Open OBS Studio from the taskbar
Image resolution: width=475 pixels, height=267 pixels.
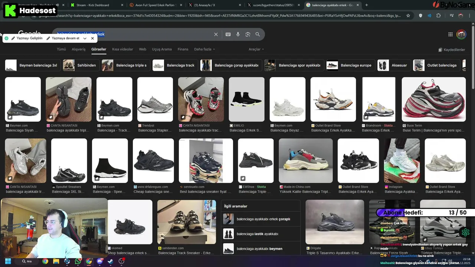pos(121,261)
